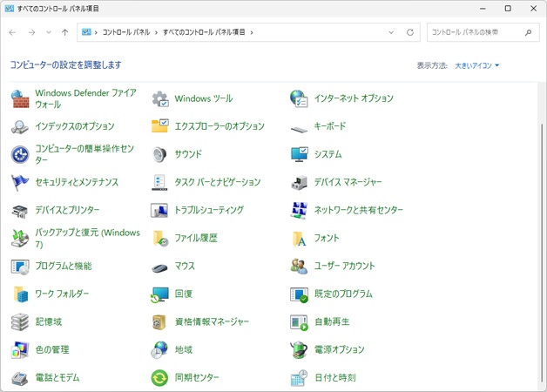This screenshot has height=392, width=547.
Task: Click the フォント text link
Action: point(327,238)
